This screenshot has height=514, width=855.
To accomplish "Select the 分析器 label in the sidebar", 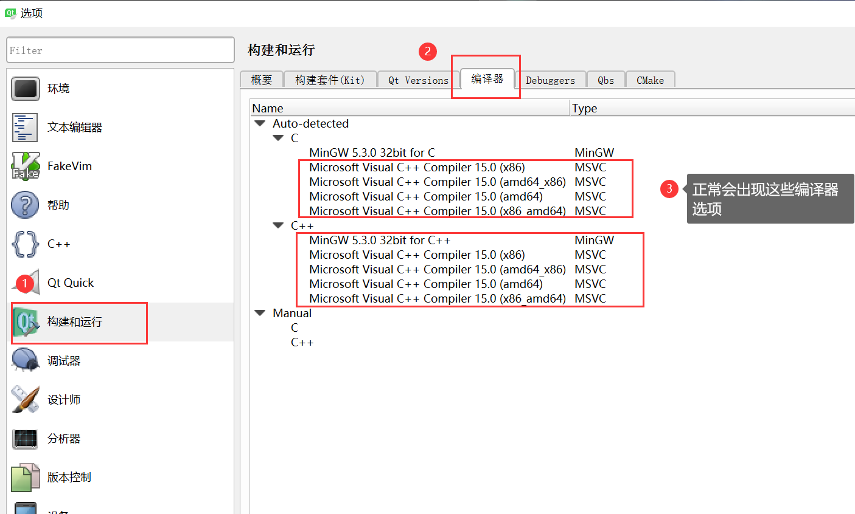I will click(64, 439).
